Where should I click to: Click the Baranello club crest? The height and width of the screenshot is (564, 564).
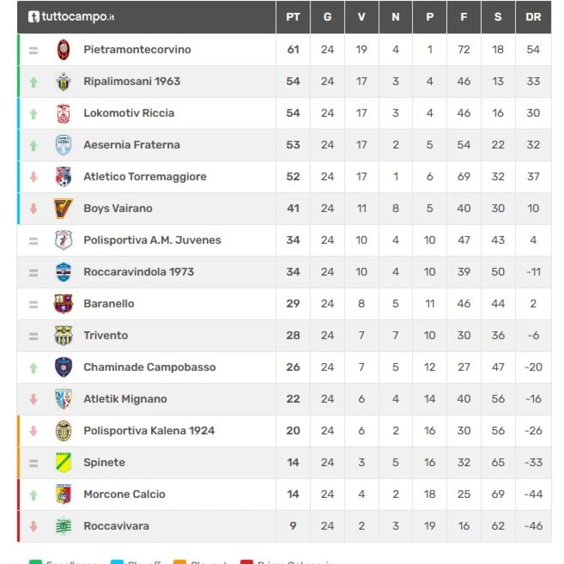point(63,304)
